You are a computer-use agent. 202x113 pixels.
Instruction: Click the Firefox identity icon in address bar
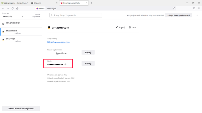(40, 8)
